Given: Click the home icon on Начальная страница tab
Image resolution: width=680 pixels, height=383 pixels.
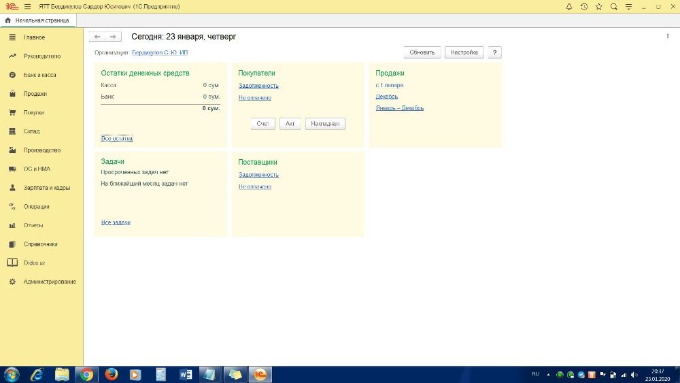Looking at the screenshot, I should pos(7,20).
